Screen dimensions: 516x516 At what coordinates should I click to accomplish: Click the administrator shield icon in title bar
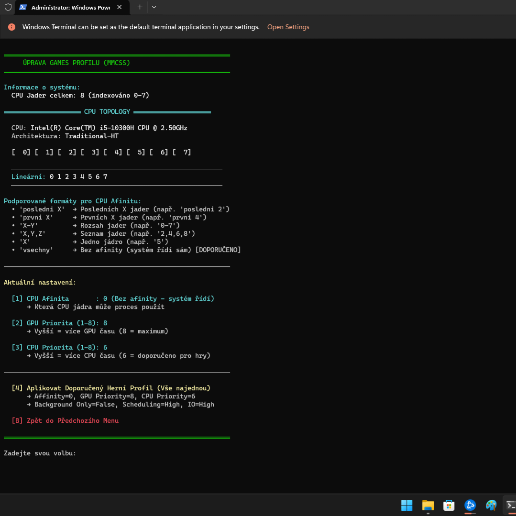tap(8, 7)
